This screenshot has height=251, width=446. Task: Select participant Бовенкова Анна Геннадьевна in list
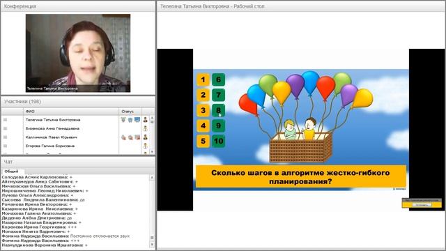tap(52, 128)
